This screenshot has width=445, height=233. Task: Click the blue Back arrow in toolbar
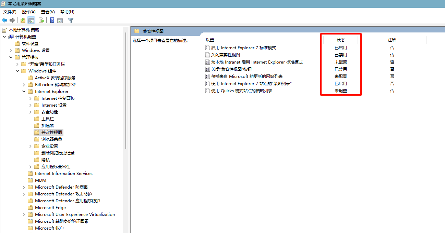[x=4, y=20]
